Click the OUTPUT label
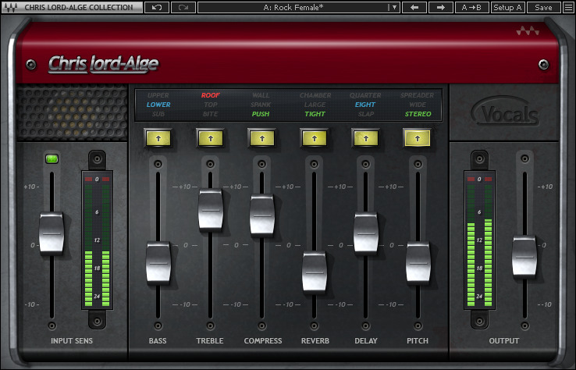This screenshot has height=370, width=576. click(504, 341)
